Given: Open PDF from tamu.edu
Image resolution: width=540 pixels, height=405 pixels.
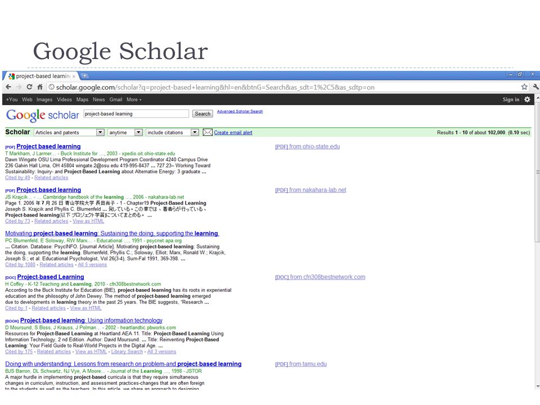Looking at the screenshot, I should point(301,364).
